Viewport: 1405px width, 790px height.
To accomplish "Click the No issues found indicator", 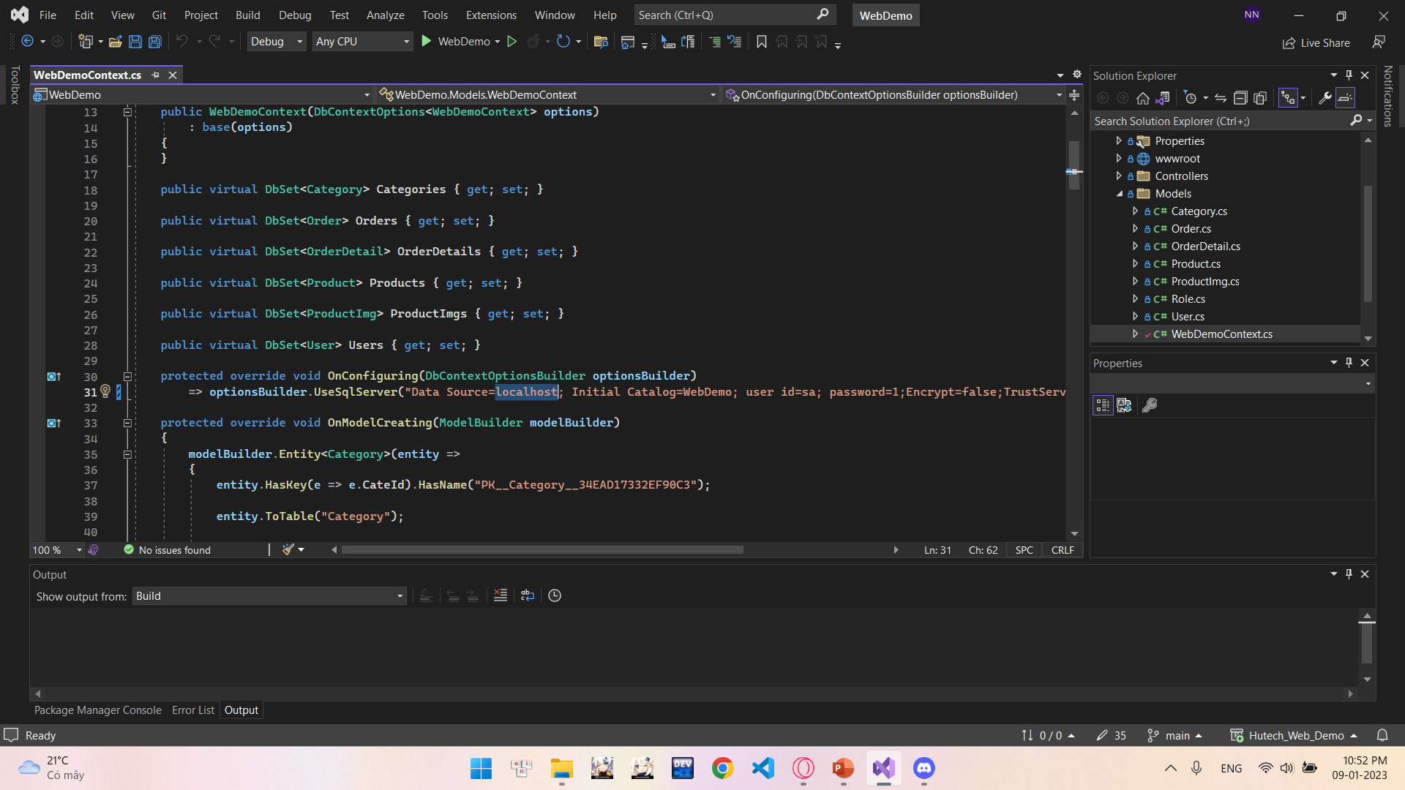I will (168, 550).
